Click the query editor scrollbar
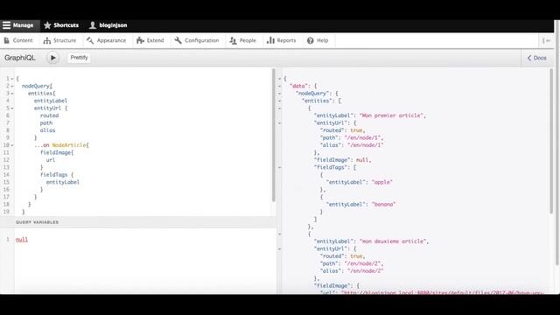560x315 pixels. 274,136
